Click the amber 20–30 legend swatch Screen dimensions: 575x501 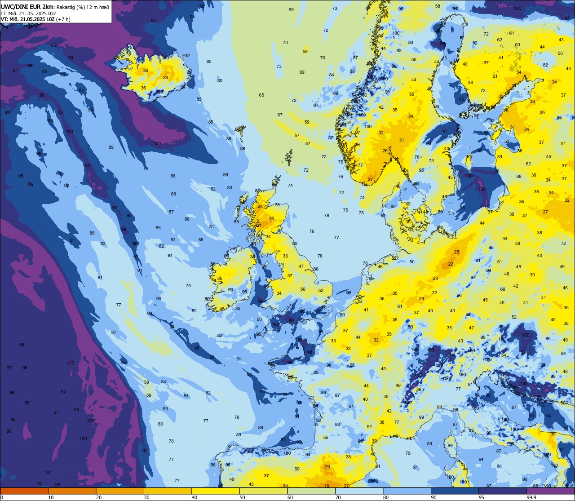(x=120, y=491)
